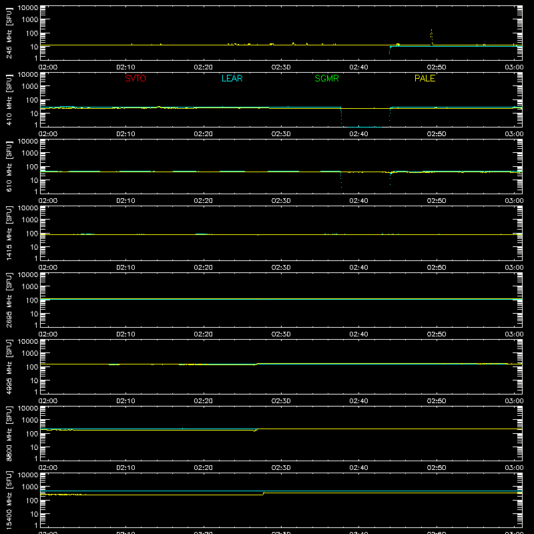Click the yellow burst spike in 245 MHz panel
Image resolution: width=534 pixels, height=534 pixels.
431,37
